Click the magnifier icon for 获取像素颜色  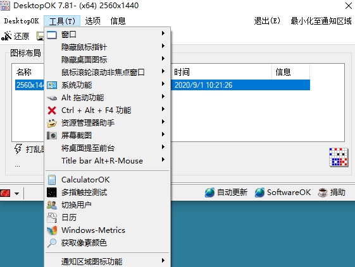[x=52, y=243]
